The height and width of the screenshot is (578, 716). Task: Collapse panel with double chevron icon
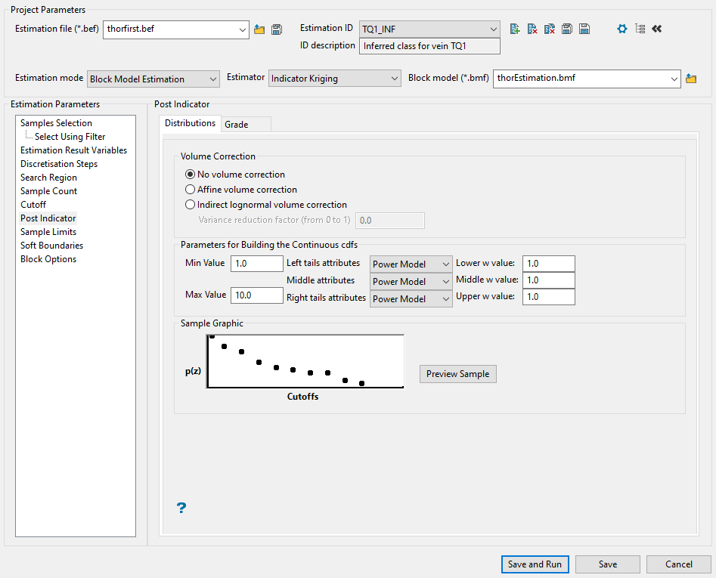pyautogui.click(x=656, y=29)
